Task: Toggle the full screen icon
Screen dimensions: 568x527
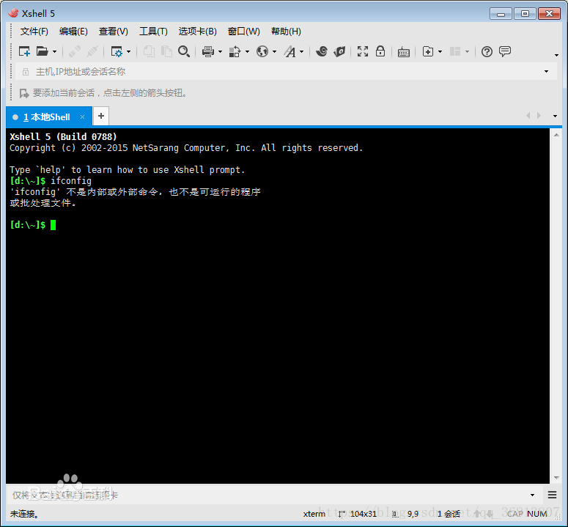Action: tap(363, 51)
